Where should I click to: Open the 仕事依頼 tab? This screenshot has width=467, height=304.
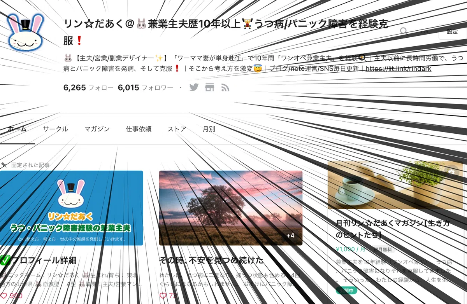coord(139,129)
